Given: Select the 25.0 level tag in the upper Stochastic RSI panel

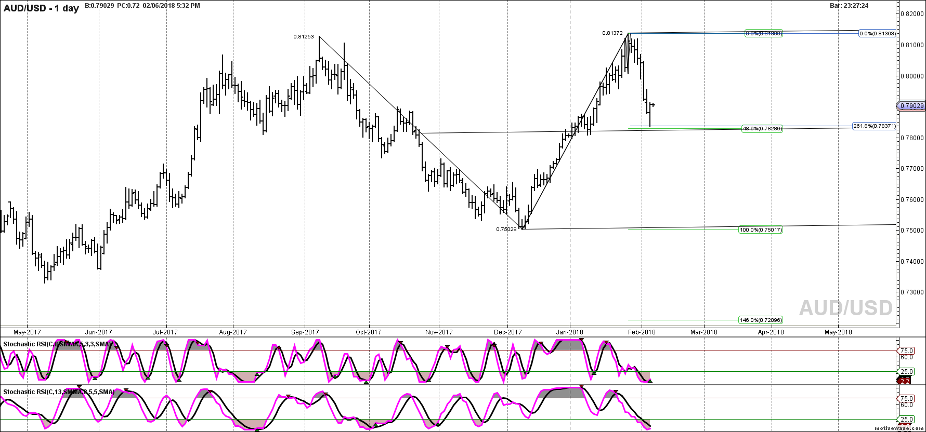Looking at the screenshot, I should tap(906, 372).
